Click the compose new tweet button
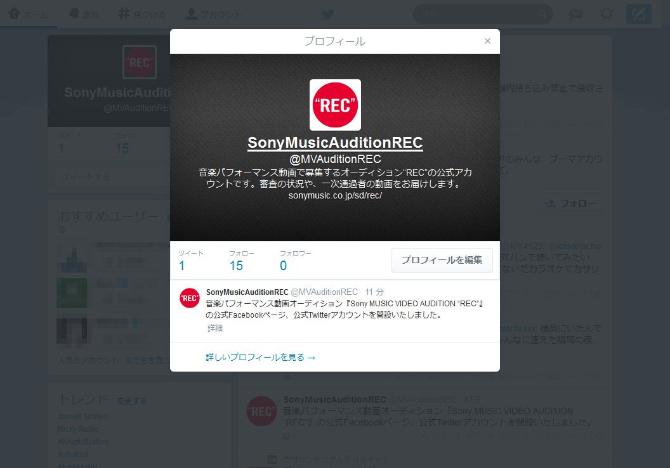The height and width of the screenshot is (468, 670). pyautogui.click(x=638, y=14)
